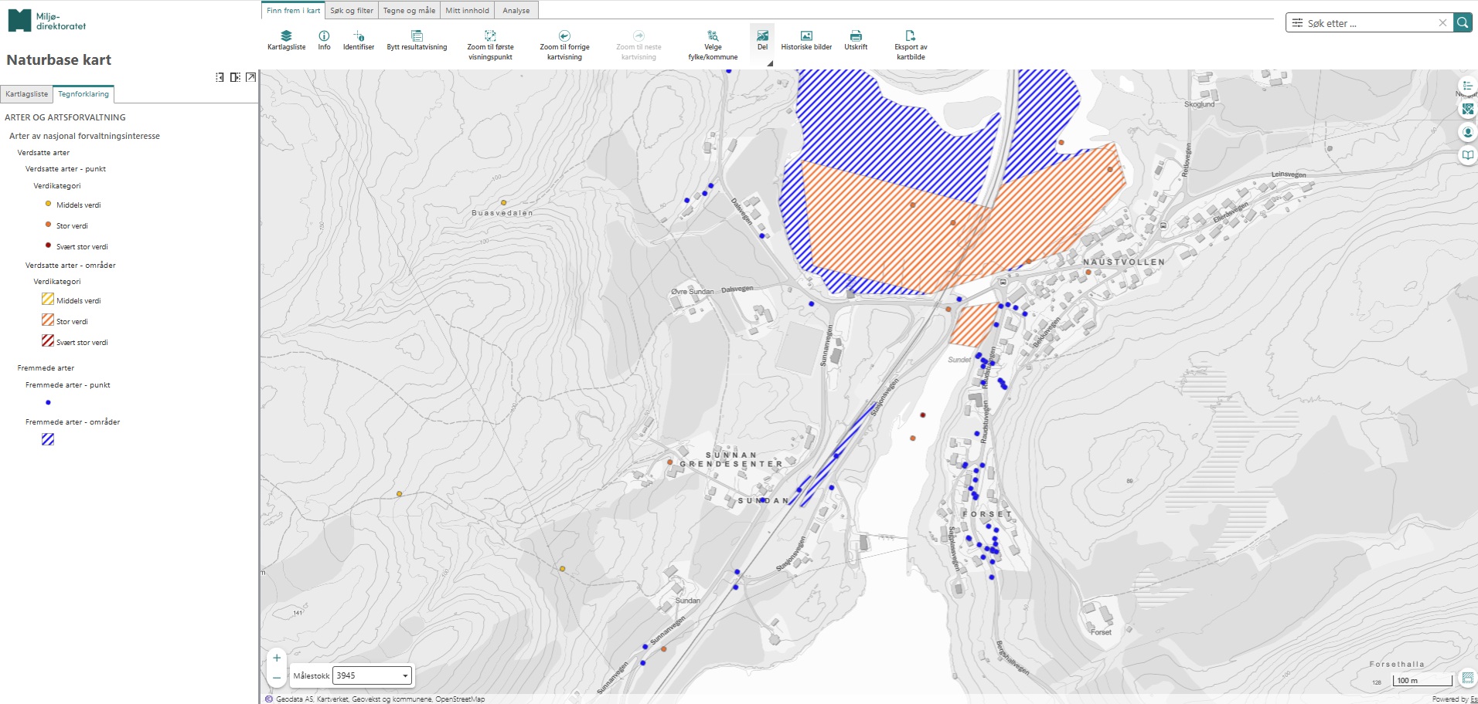Viewport: 1478px width, 704px height.
Task: Toggle the overview map button
Action: [1467, 679]
